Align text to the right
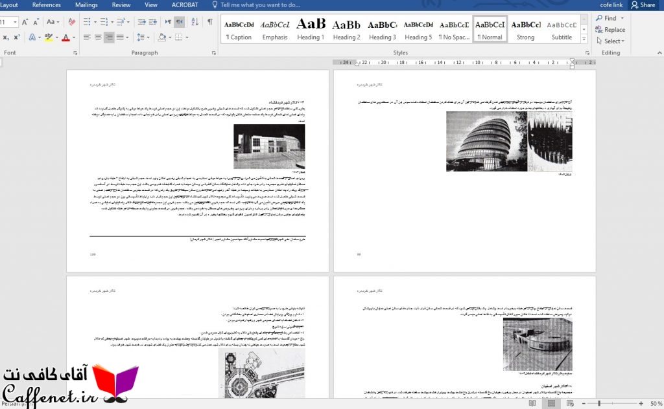This screenshot has height=409, width=664. pyautogui.click(x=109, y=38)
